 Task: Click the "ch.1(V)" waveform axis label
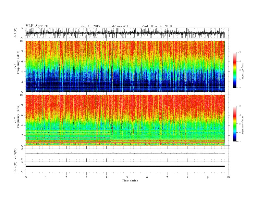point(16,33)
